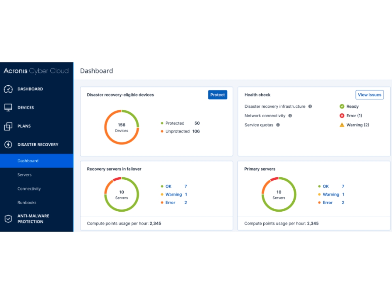Open the PLANS menu item
This screenshot has width=392, height=294.
pos(24,126)
